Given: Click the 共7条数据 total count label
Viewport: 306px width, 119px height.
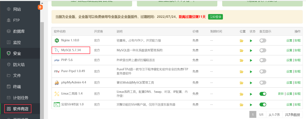Looking at the screenshot, I should coord(292,115).
